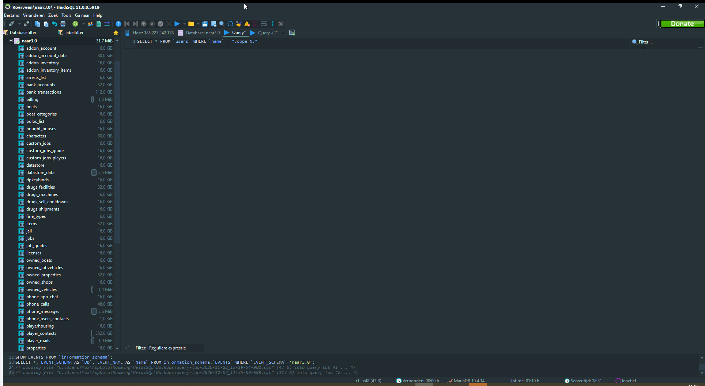The height and width of the screenshot is (386, 705).
Task: Toggle the yellow star favorites filter
Action: coord(116,33)
